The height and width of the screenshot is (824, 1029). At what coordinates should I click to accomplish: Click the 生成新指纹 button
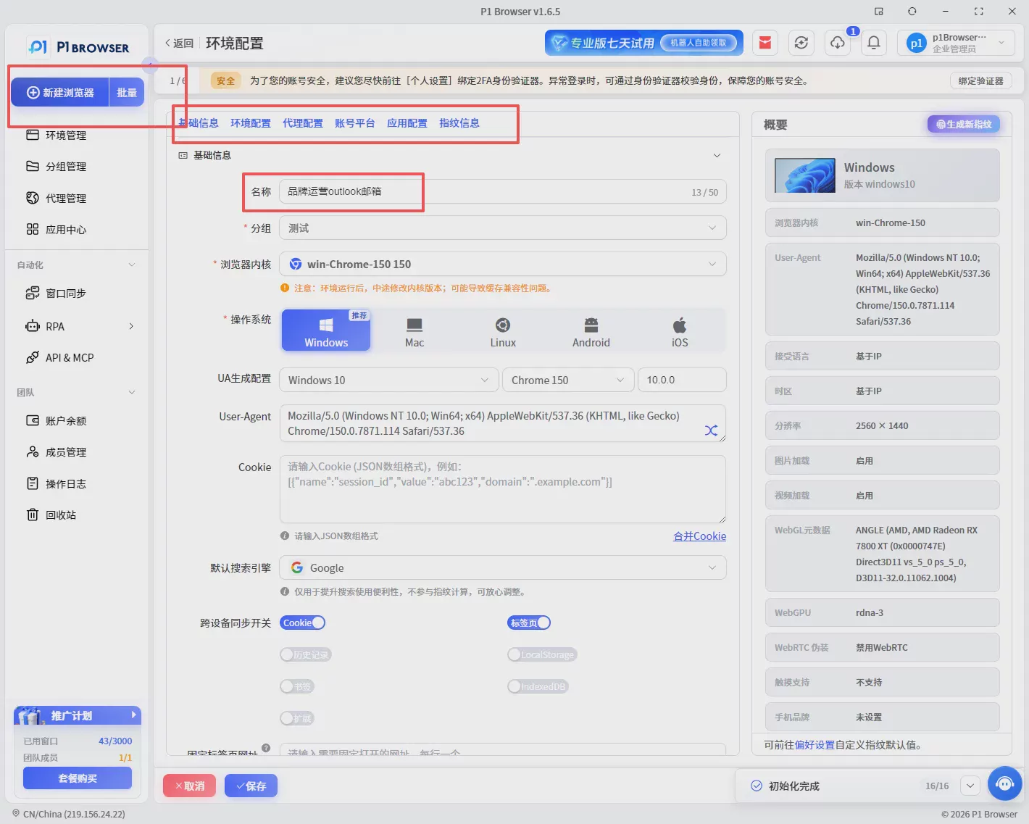pyautogui.click(x=964, y=124)
